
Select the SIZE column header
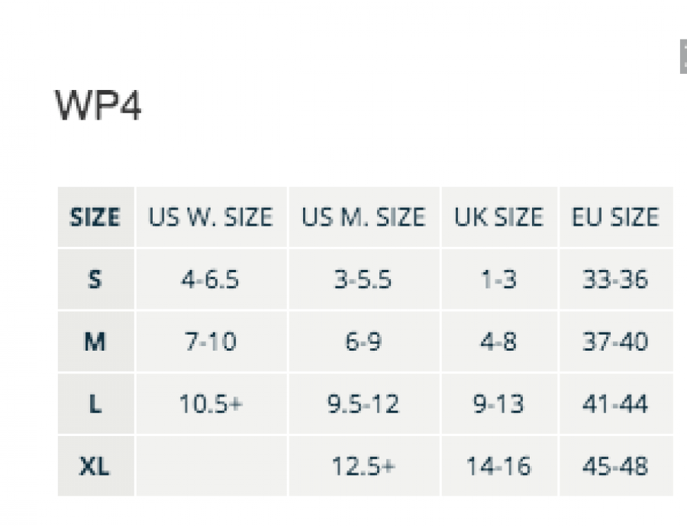point(95,217)
